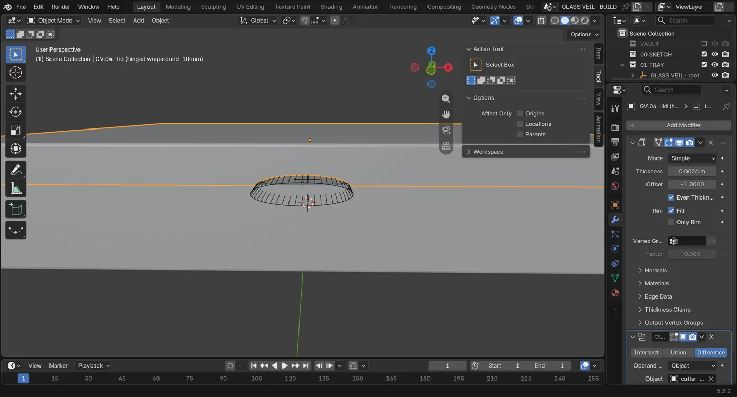Open the Object Constraints properties tab
This screenshot has height=397, width=737.
click(x=615, y=263)
